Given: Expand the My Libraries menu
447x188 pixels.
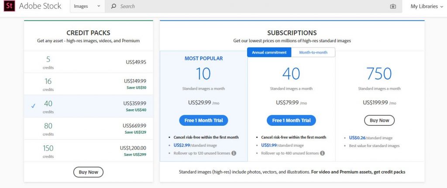Looking at the screenshot, I should click(x=427, y=6).
